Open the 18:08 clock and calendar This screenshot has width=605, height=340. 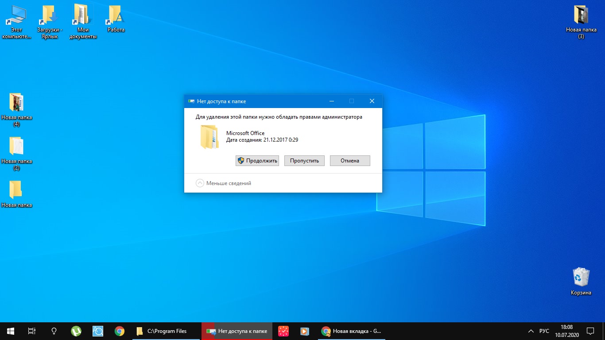[x=566, y=331]
